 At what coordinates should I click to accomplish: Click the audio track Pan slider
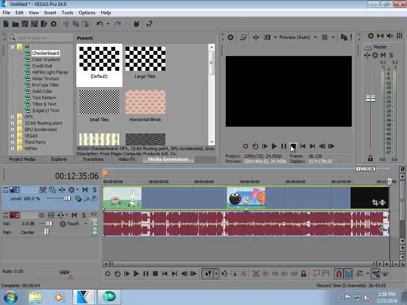47,232
